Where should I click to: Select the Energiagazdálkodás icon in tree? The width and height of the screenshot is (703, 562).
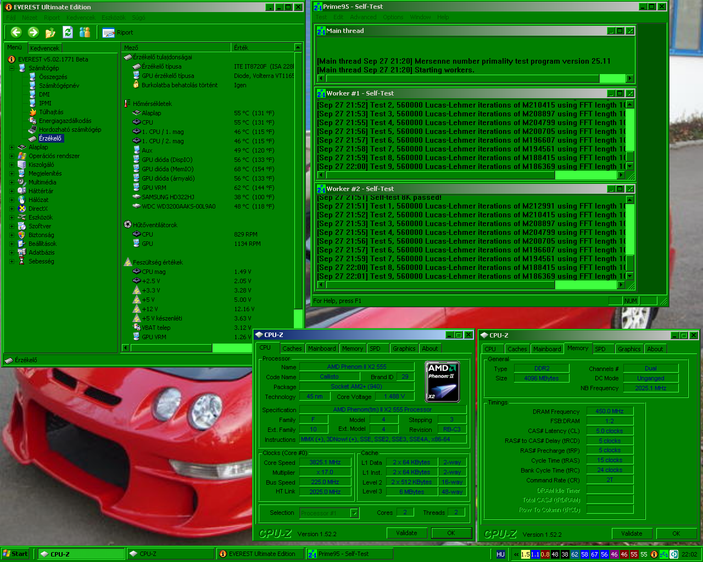[33, 121]
